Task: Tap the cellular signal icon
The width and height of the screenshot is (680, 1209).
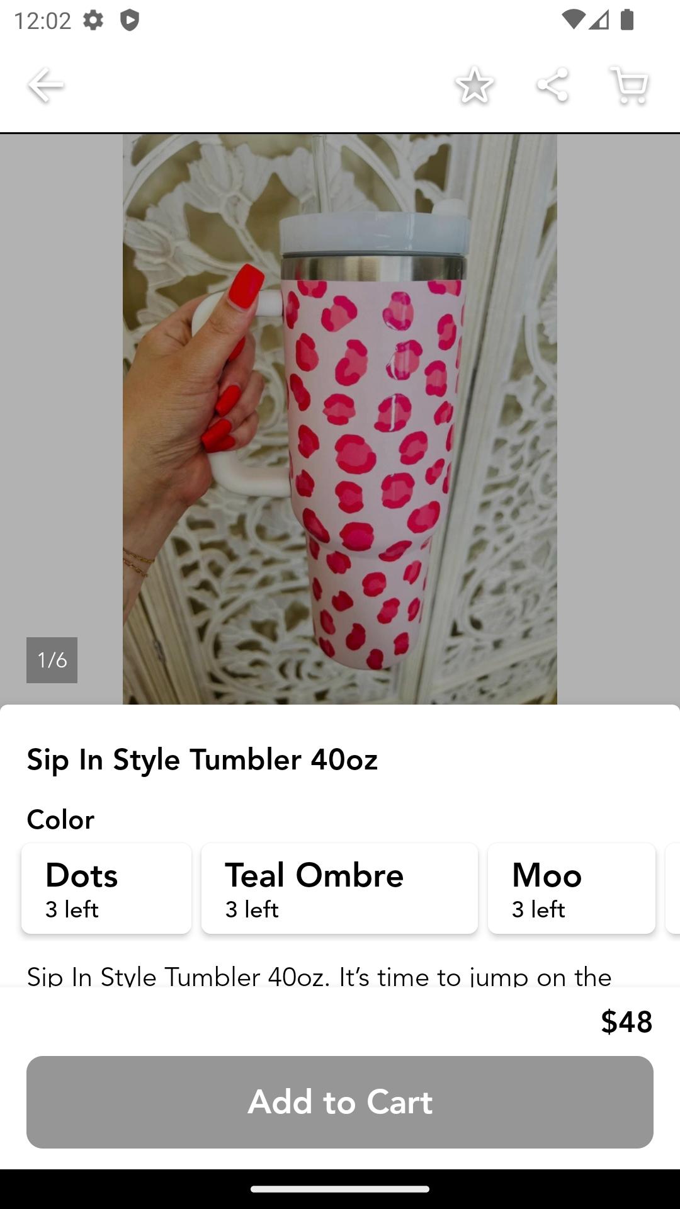Action: coord(599,20)
